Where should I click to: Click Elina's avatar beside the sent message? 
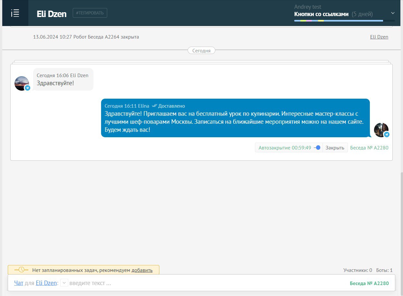pos(381,130)
